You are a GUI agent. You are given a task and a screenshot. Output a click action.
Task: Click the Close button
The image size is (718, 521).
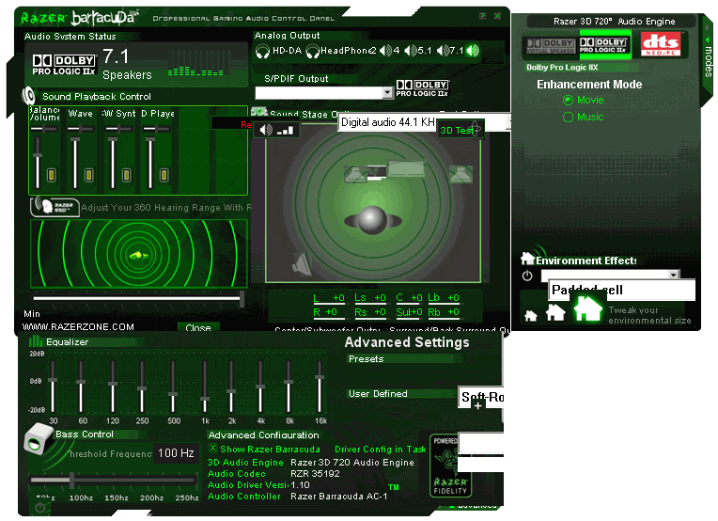click(198, 326)
